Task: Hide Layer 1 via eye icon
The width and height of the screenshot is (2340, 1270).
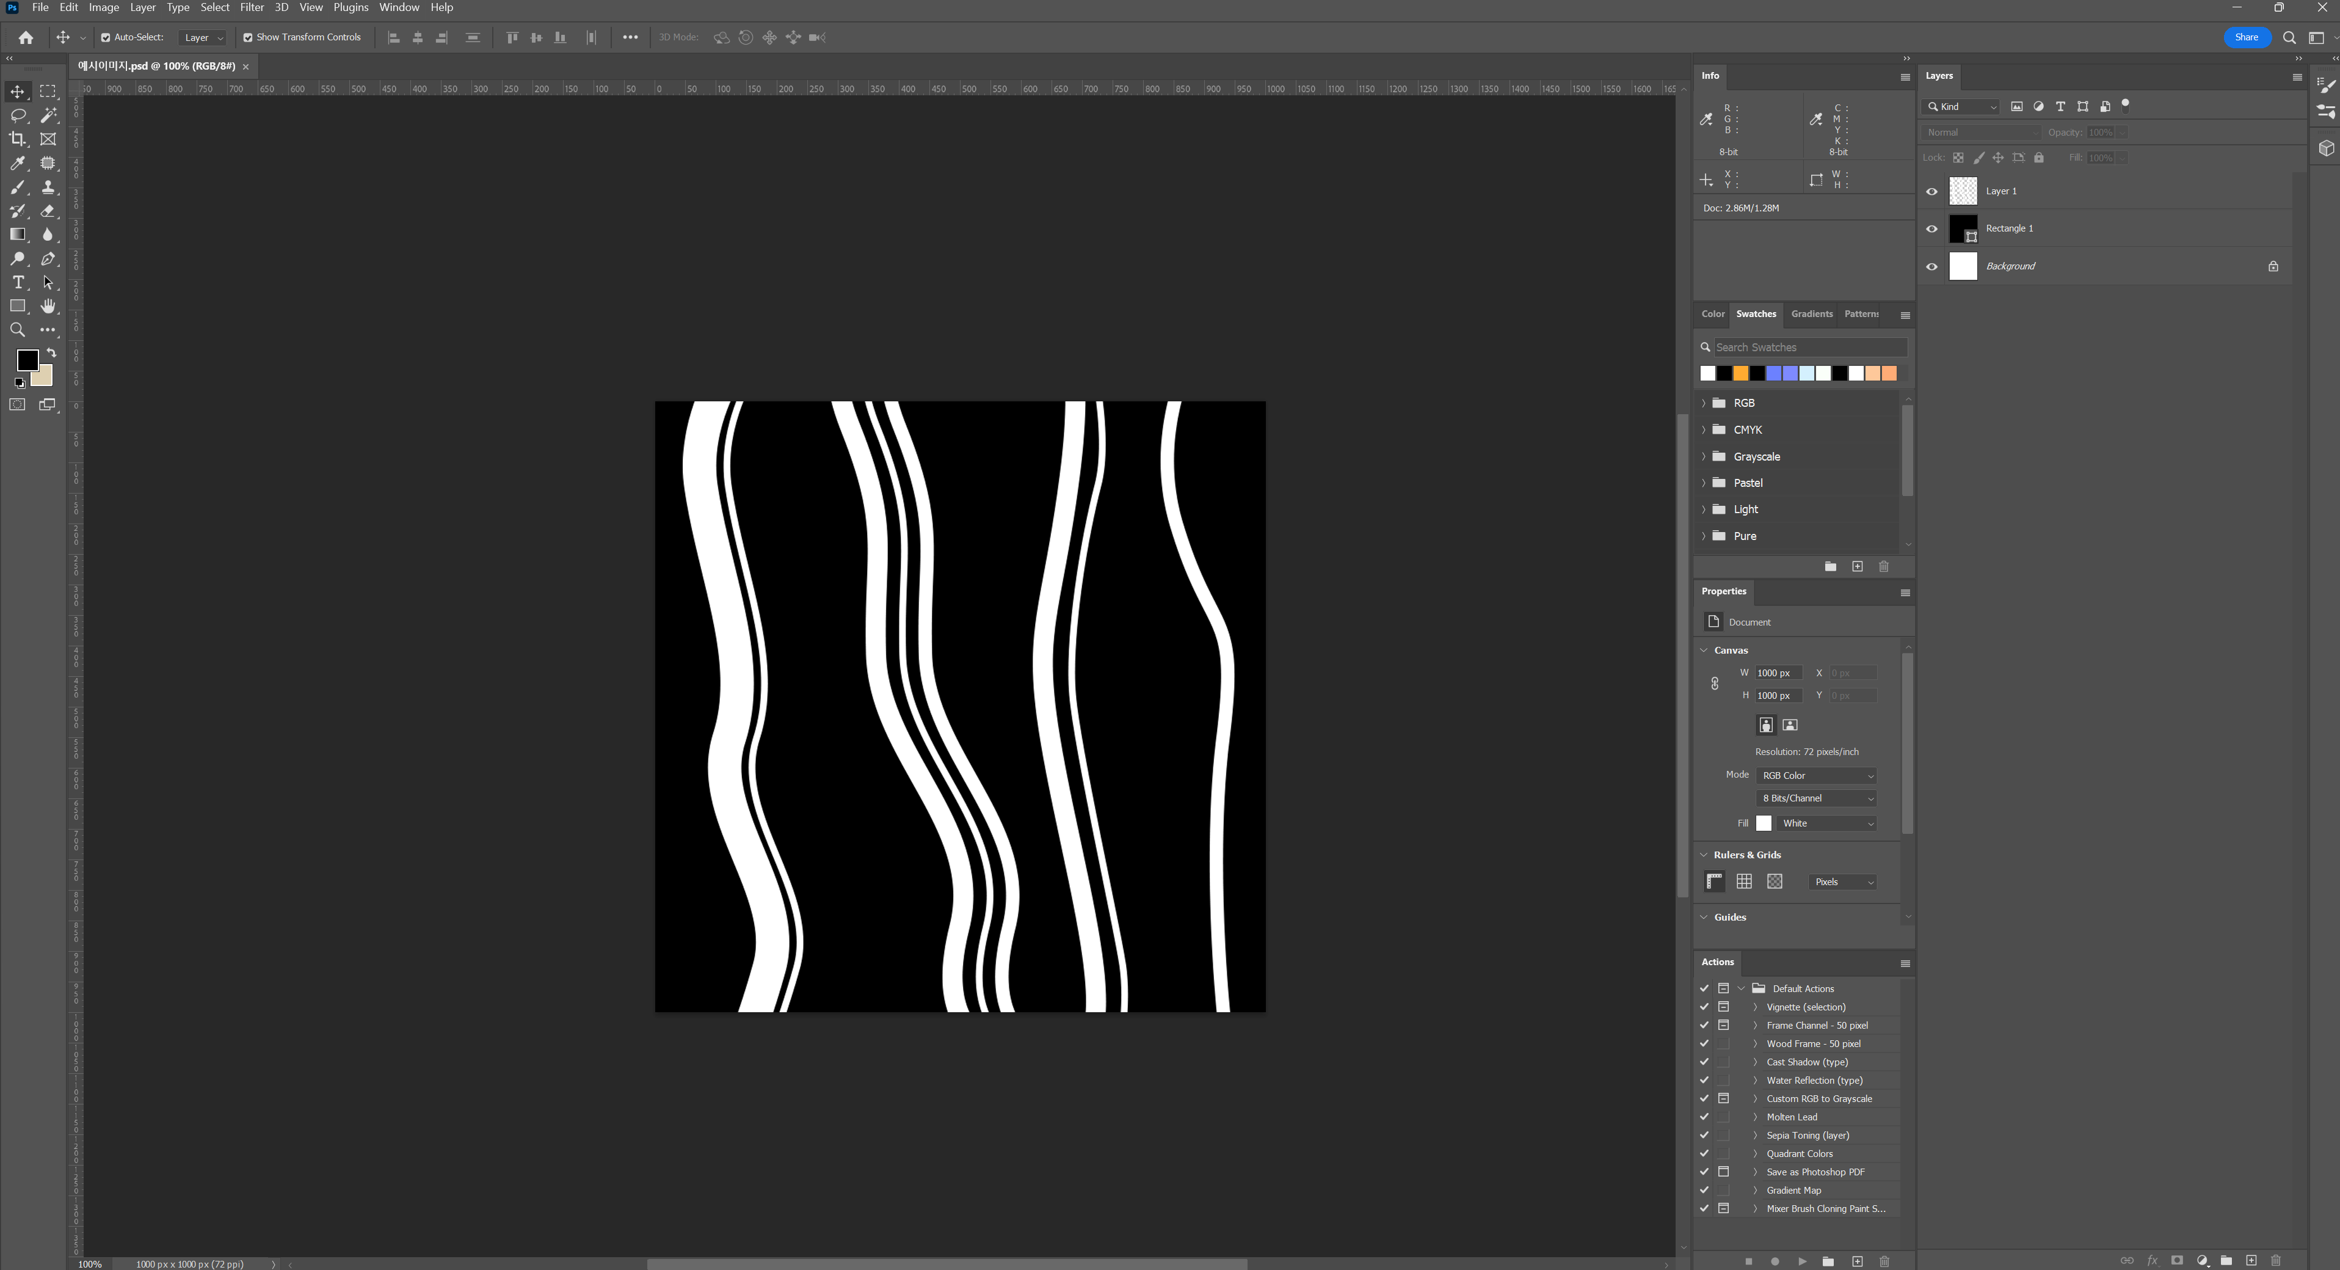Action: pos(1932,192)
